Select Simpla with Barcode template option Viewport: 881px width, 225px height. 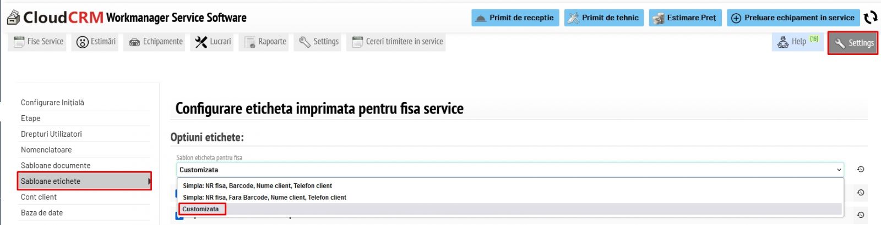pos(510,185)
